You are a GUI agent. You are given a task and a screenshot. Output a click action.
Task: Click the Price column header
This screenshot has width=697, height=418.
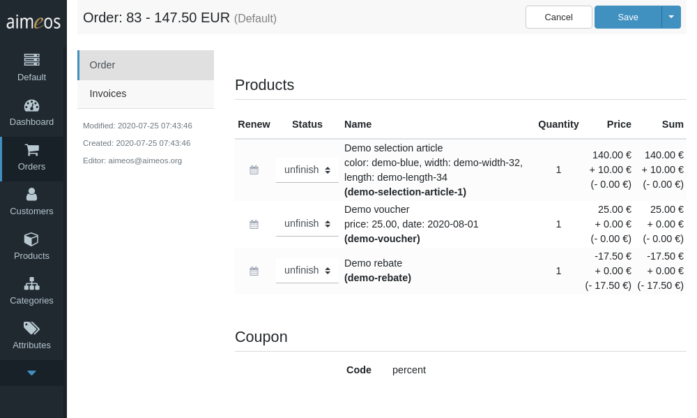pos(619,124)
